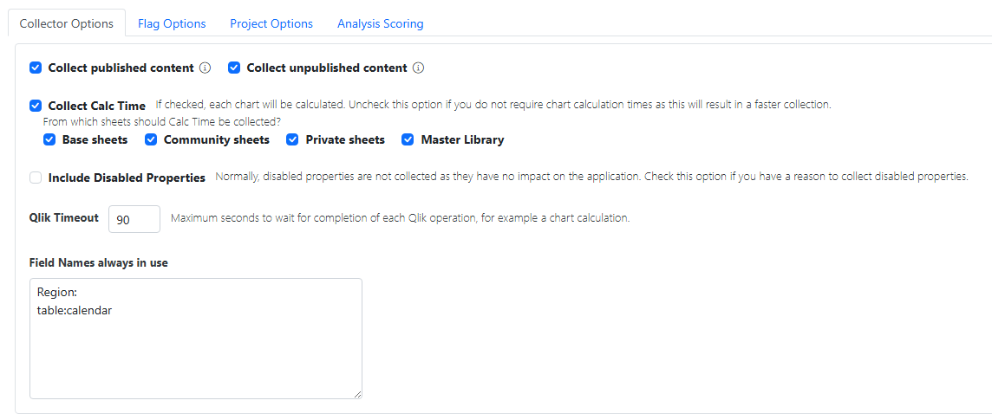Go to the Analysis Scoring tab
The width and height of the screenshot is (992, 420).
point(380,23)
